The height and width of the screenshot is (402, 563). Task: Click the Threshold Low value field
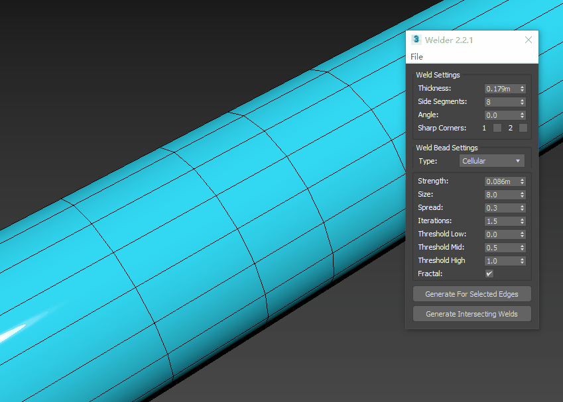point(501,234)
